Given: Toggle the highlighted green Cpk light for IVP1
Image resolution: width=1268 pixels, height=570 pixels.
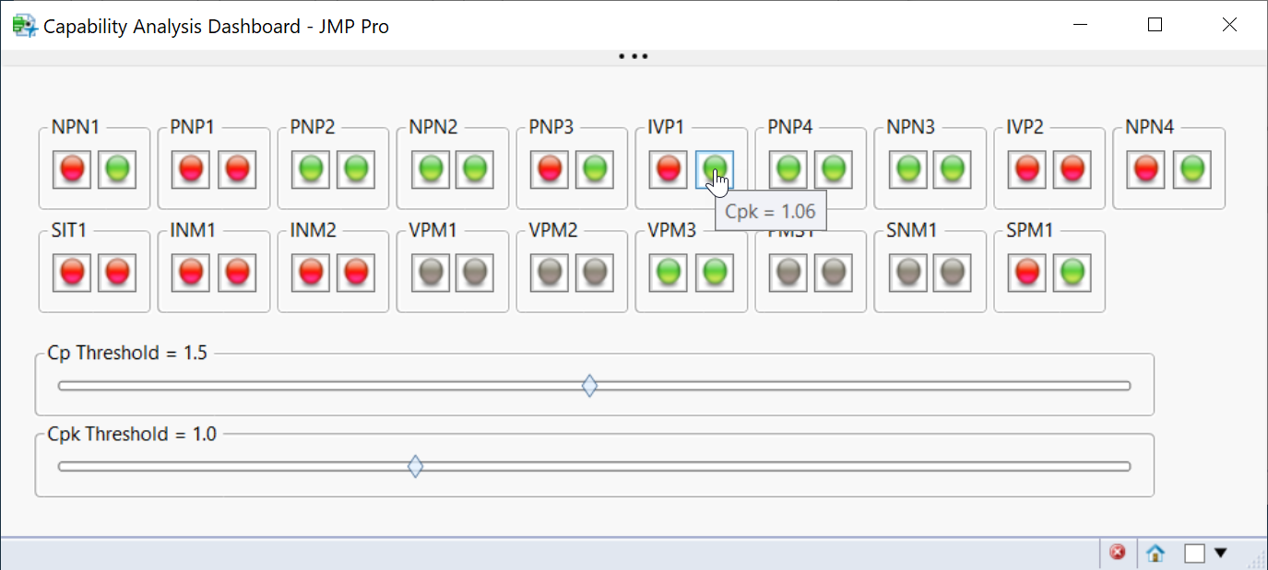Looking at the screenshot, I should 715,169.
